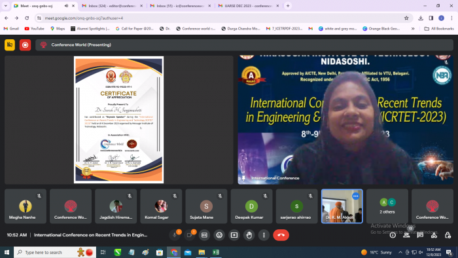Open more options three-dot menu
Screen dimensions: 458x258
[x=264, y=235]
